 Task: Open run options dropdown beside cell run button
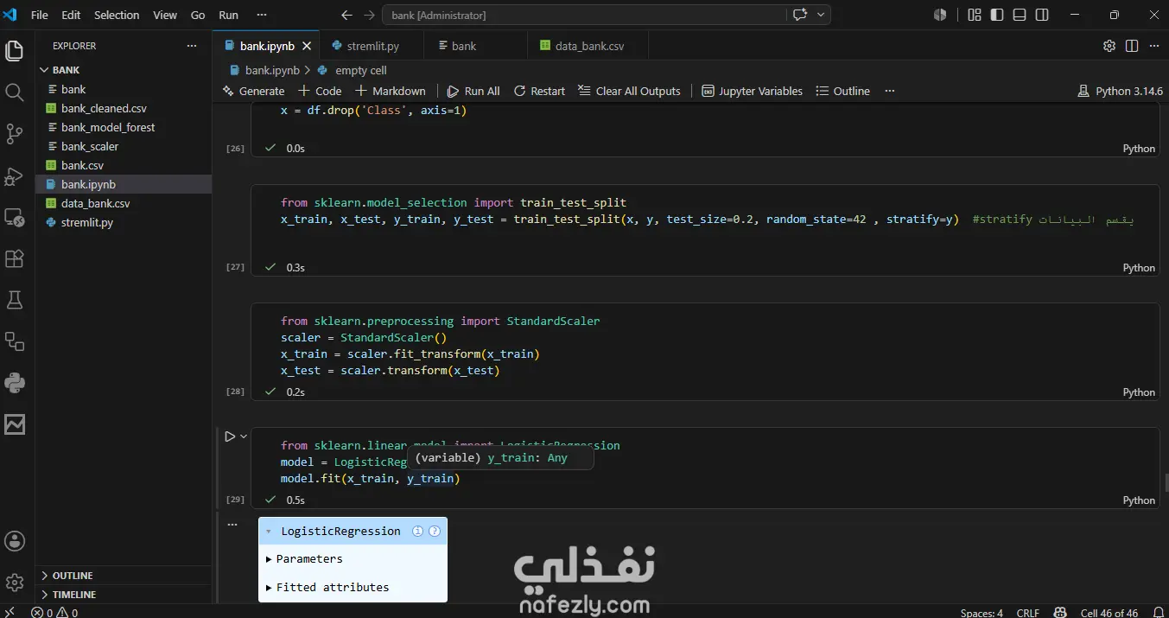245,436
